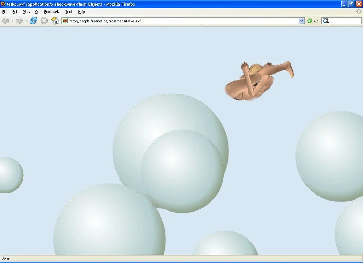Open the Bookmarks menu

[x=52, y=12]
